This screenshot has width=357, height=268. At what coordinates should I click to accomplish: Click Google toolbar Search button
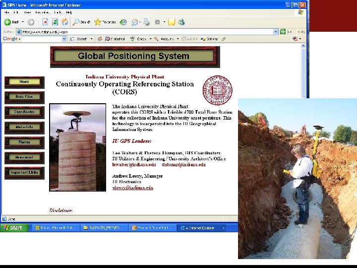click(79, 39)
